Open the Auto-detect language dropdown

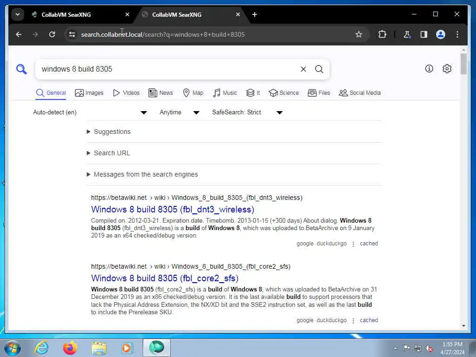click(x=90, y=112)
